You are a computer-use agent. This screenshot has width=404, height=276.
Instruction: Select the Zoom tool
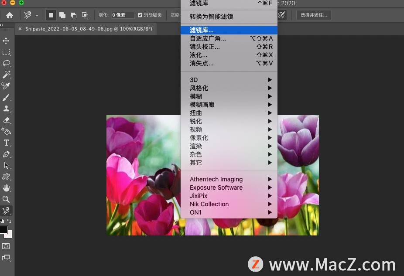click(6, 199)
